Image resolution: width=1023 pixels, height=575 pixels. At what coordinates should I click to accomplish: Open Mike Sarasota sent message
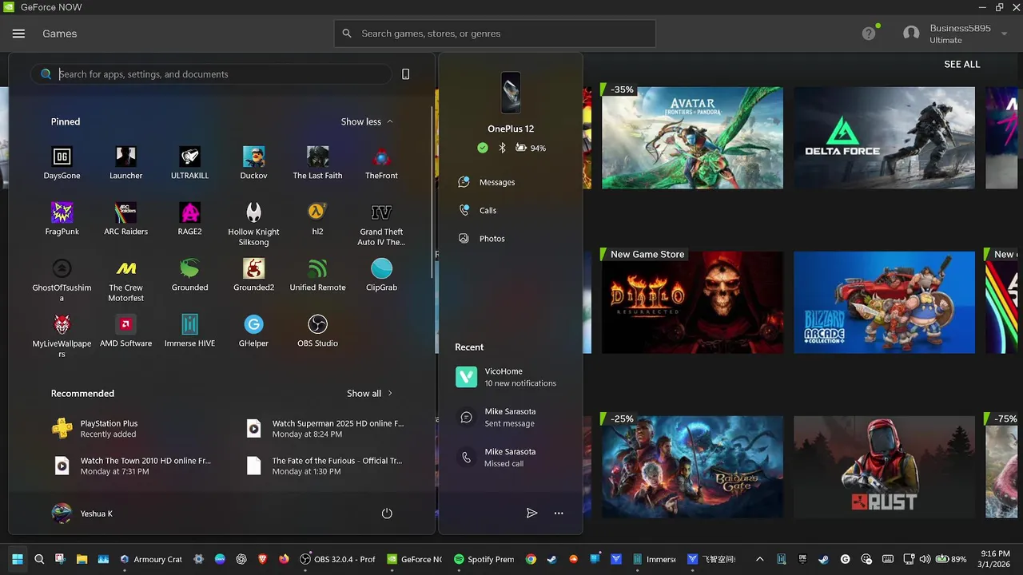510,417
